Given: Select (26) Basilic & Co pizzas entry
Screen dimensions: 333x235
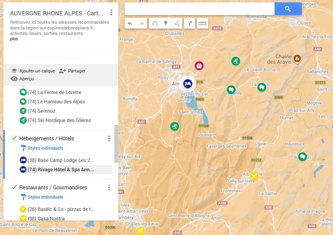Looking at the screenshot, I should point(61,209).
